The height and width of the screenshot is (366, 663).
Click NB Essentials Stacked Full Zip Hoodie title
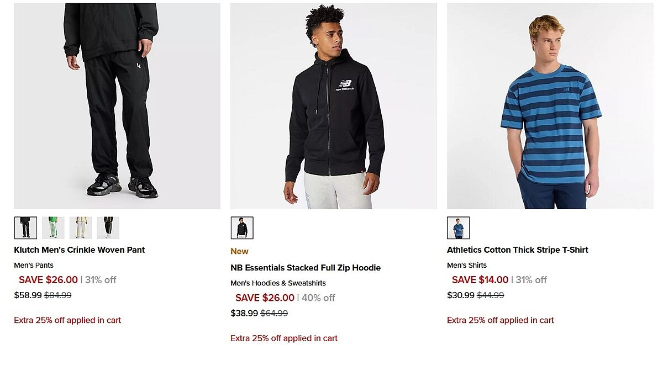pos(306,268)
